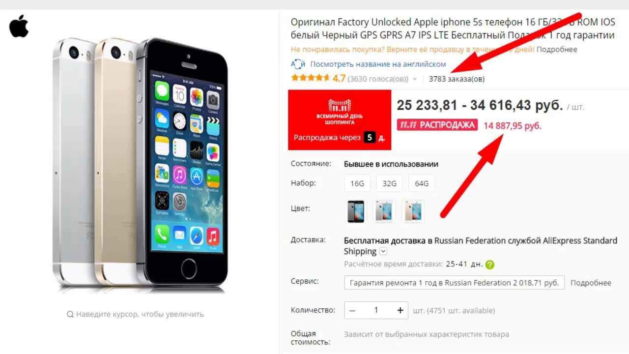Image resolution: width=629 pixels, height=354 pixels.
Task: Select the 32G storage option
Action: [x=389, y=183]
